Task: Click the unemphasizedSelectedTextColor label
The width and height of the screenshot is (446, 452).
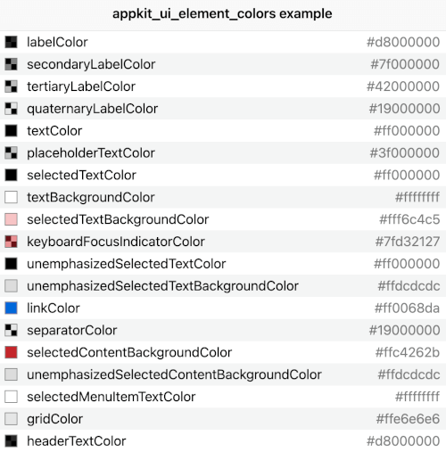Action: pyautogui.click(x=127, y=264)
